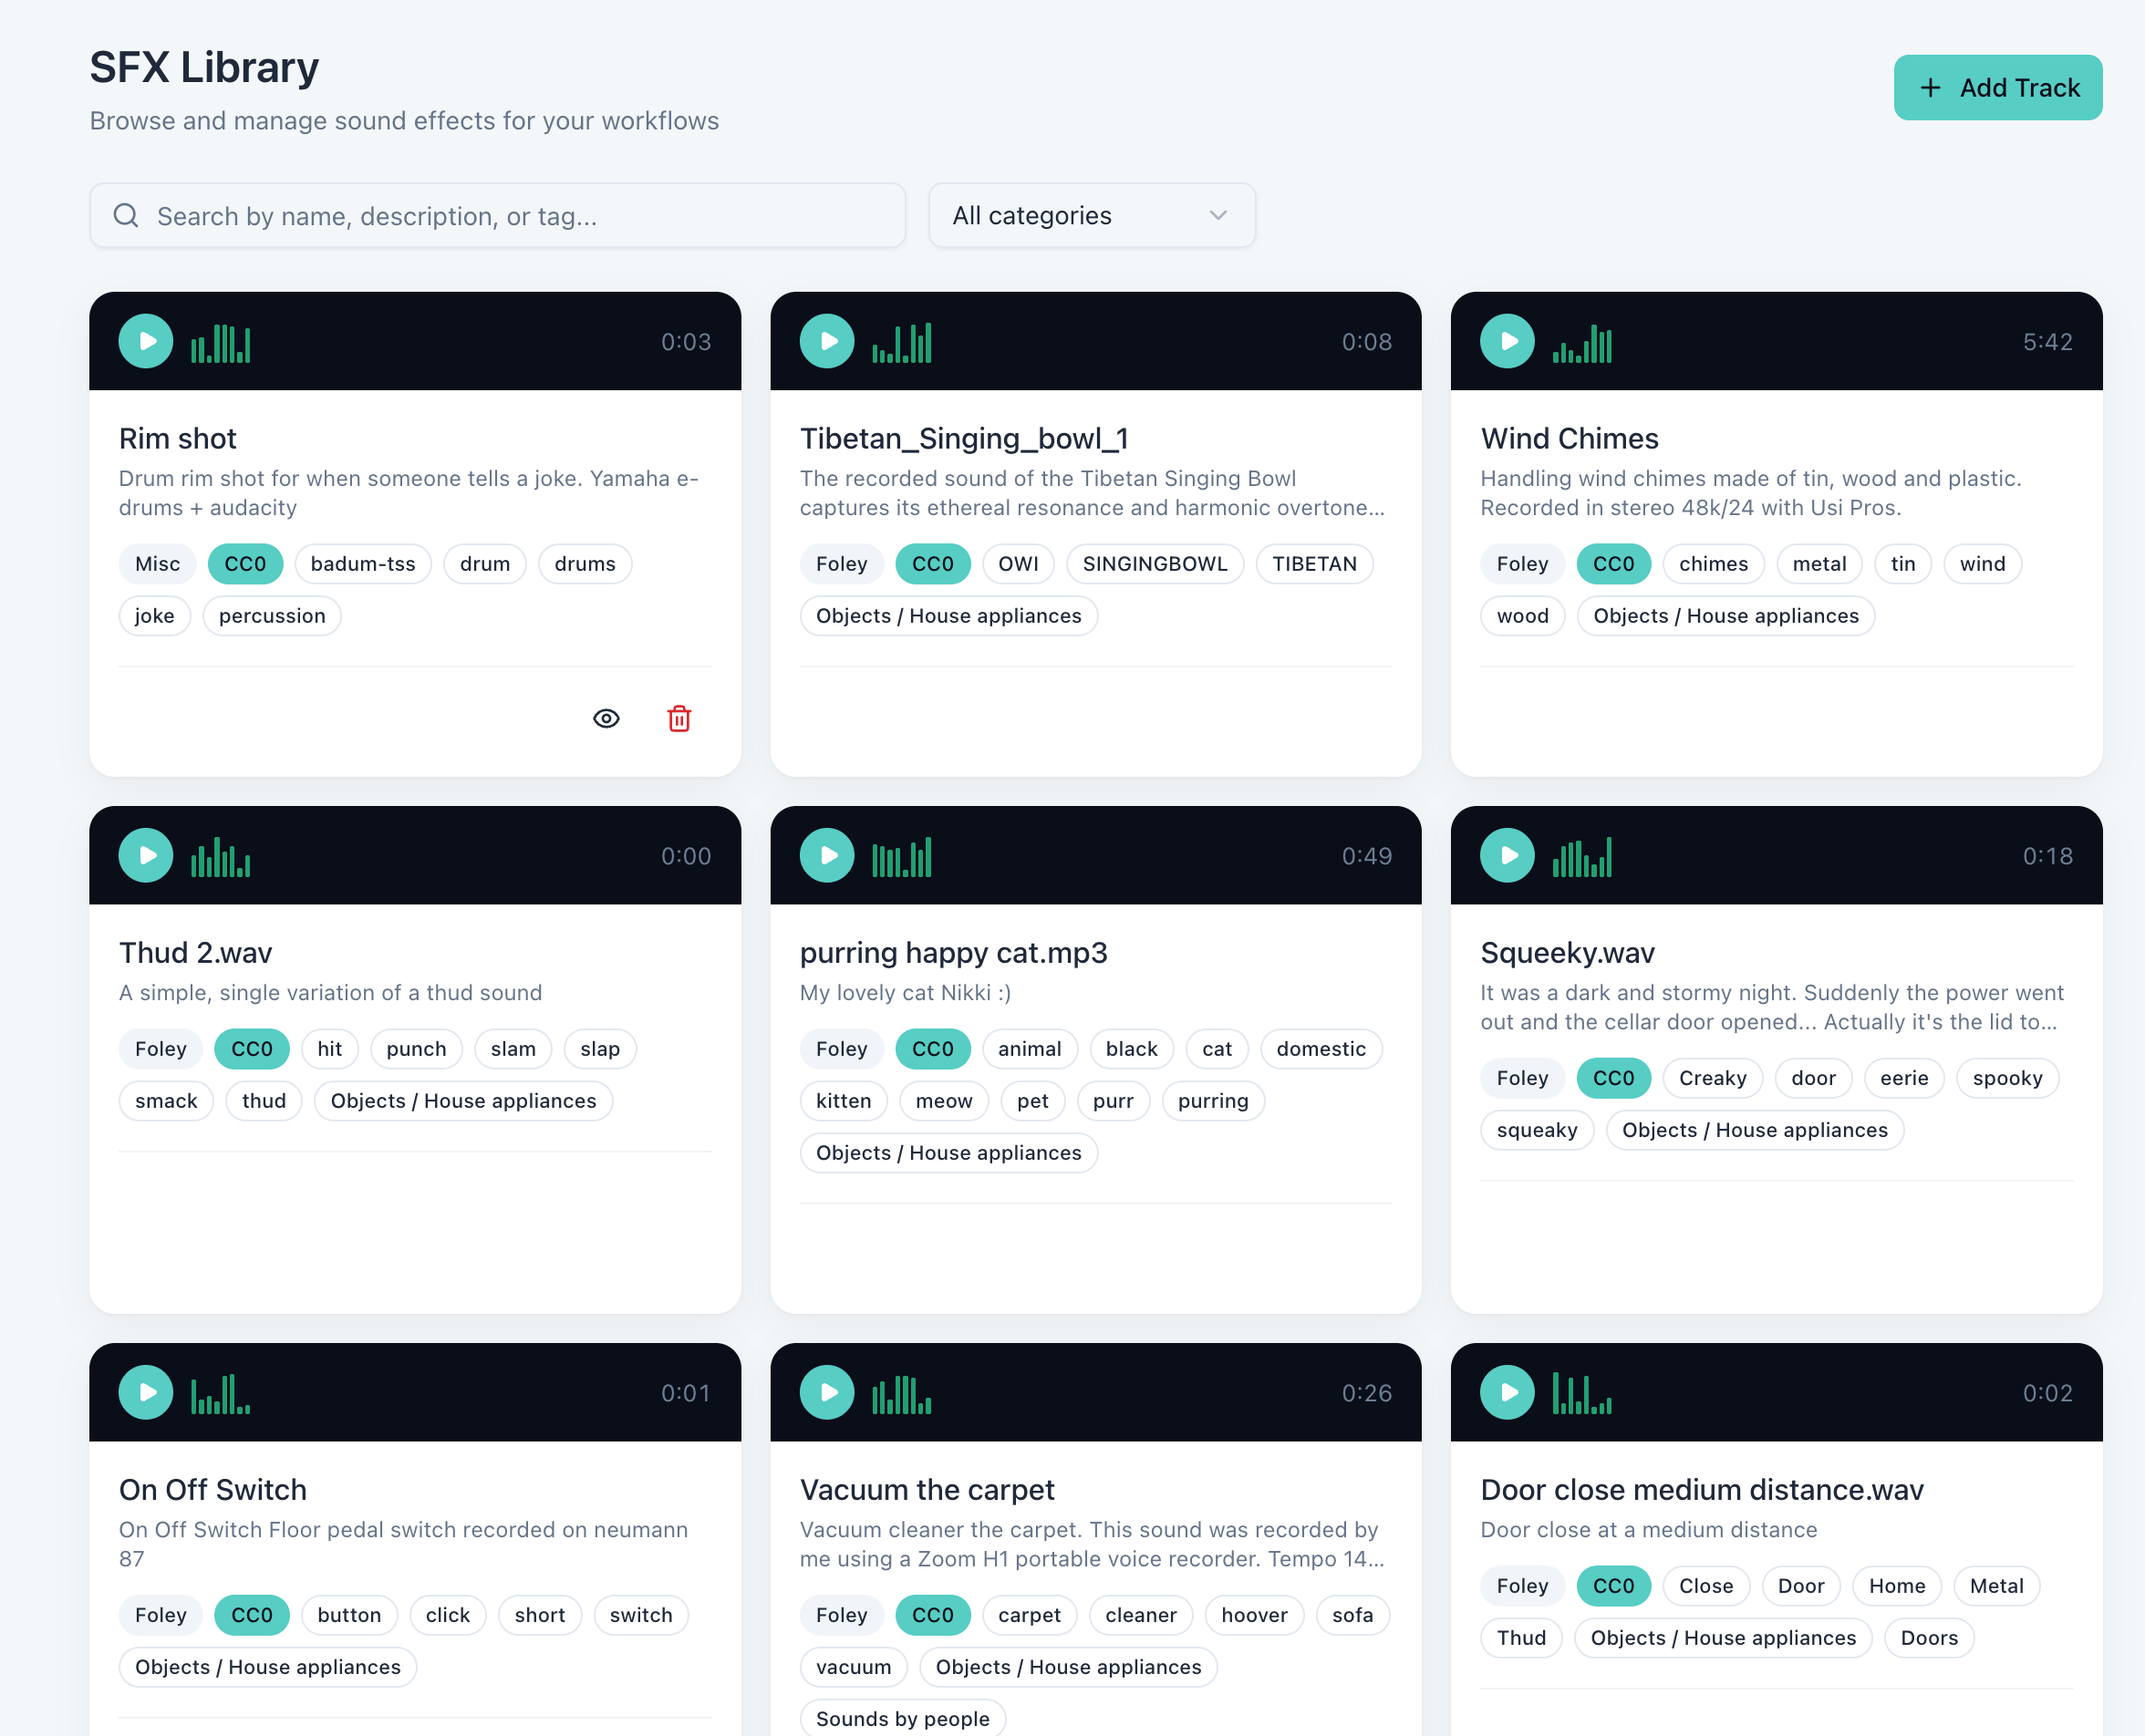Select the TIBETAN tag on the singing bowl

coord(1314,564)
